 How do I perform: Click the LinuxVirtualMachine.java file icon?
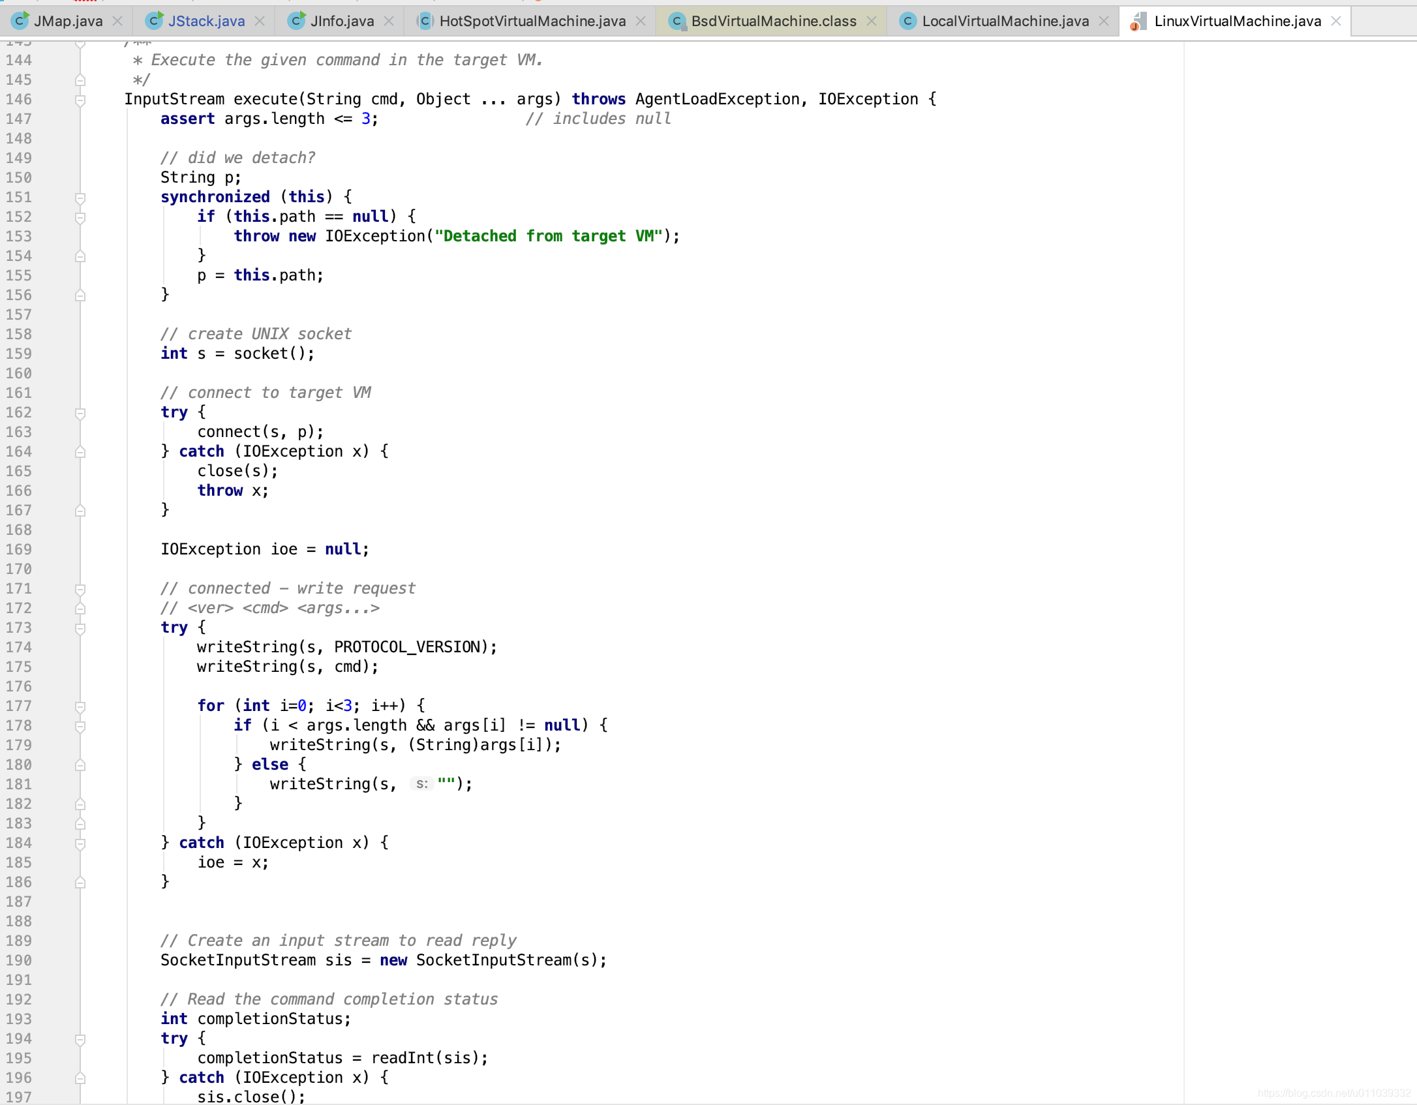pyautogui.click(x=1138, y=22)
